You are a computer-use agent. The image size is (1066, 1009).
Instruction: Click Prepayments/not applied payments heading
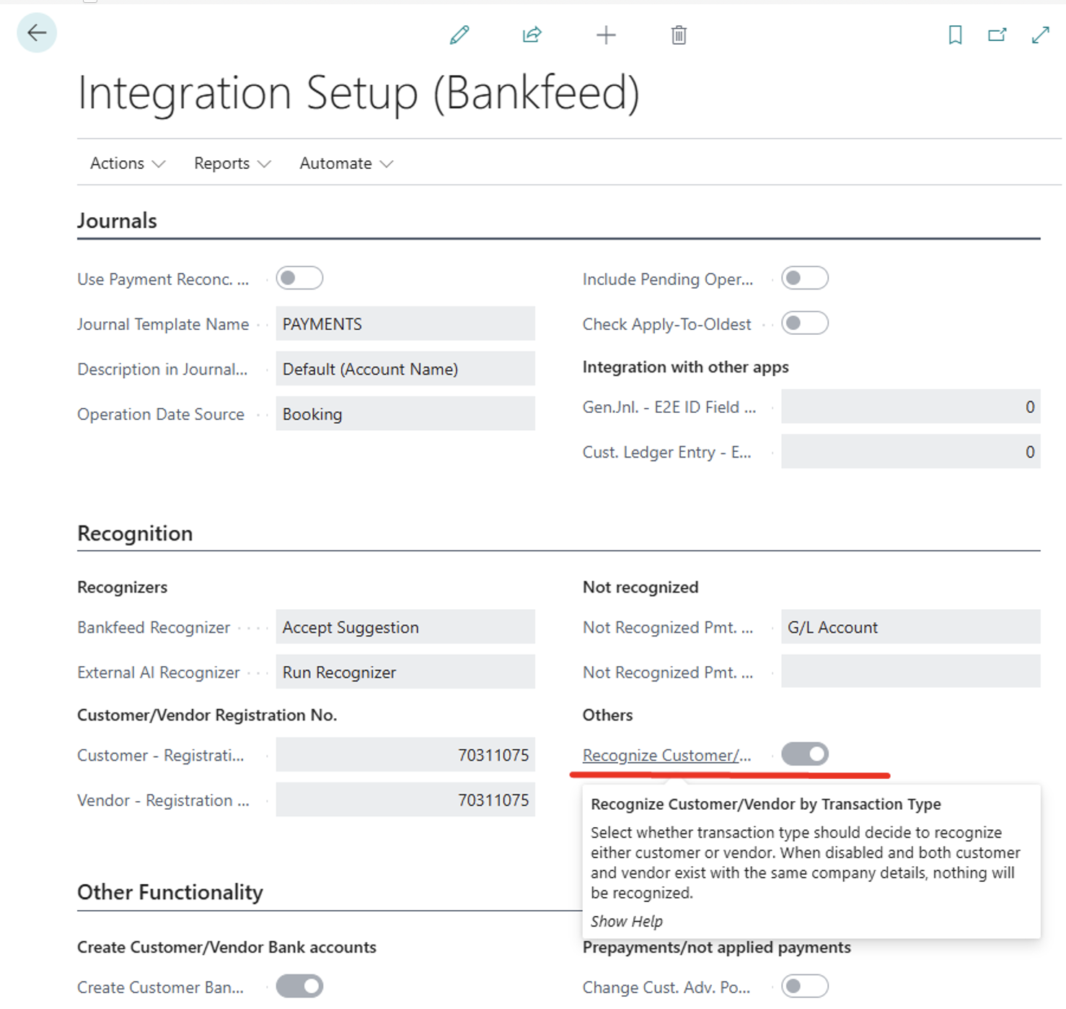(x=717, y=948)
